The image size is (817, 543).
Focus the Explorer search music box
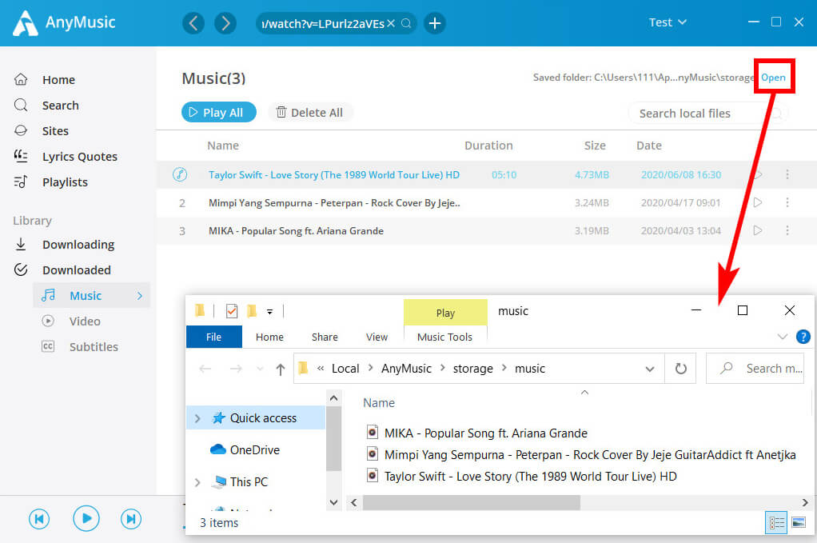pos(755,369)
